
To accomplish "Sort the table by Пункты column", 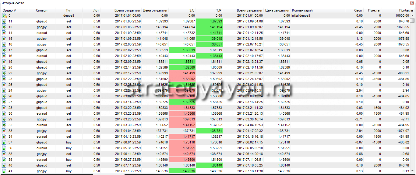I will (x=374, y=10).
